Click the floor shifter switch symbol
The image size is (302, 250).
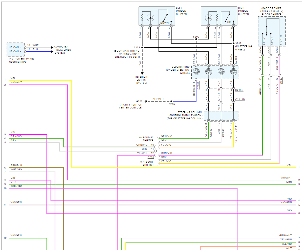pyautogui.click(x=267, y=30)
